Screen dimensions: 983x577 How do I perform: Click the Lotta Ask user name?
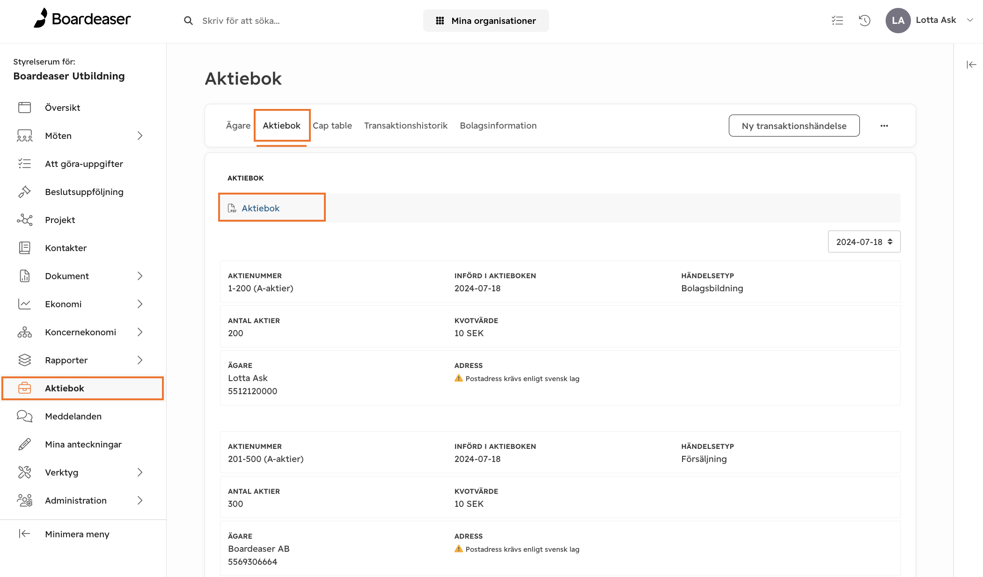pos(936,20)
